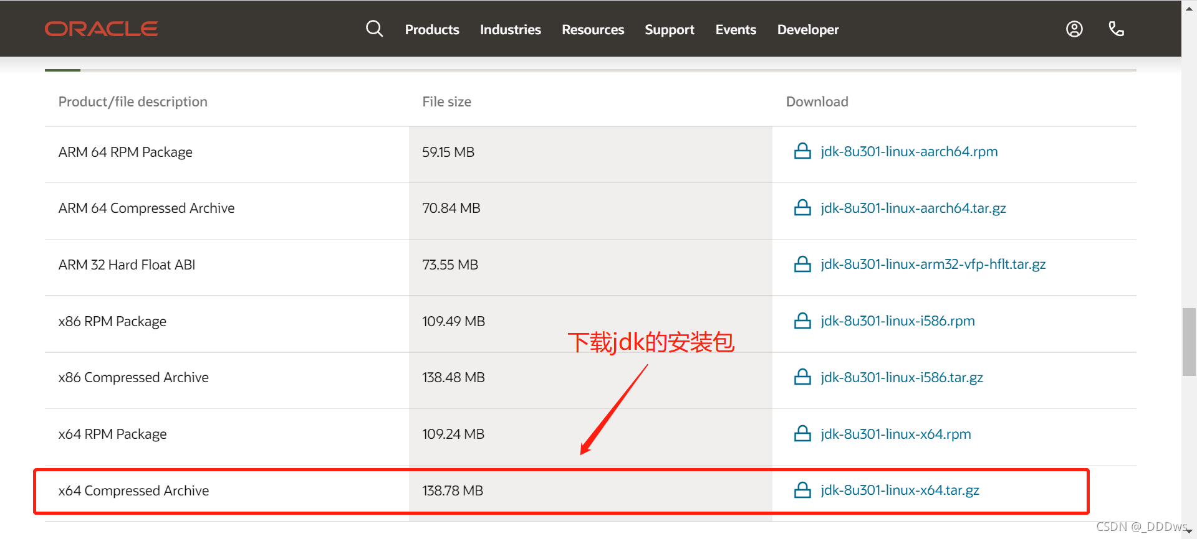This screenshot has height=539, width=1197.
Task: Download jdk-8u301-linux-aarch64.rpm
Action: (909, 151)
